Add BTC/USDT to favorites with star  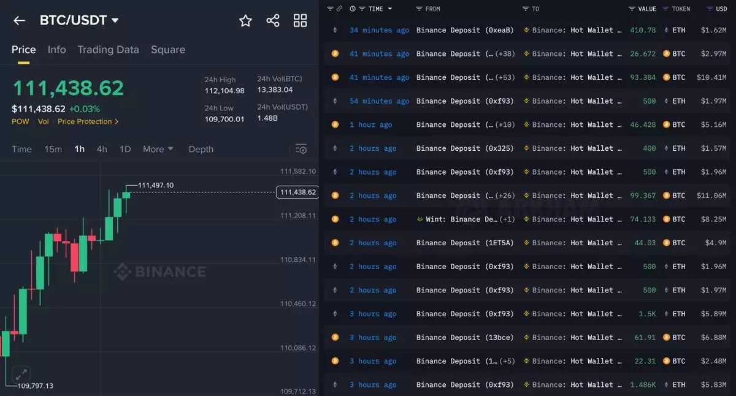(245, 21)
